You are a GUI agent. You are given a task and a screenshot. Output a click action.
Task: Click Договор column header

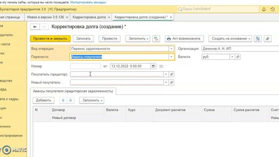tap(77, 110)
